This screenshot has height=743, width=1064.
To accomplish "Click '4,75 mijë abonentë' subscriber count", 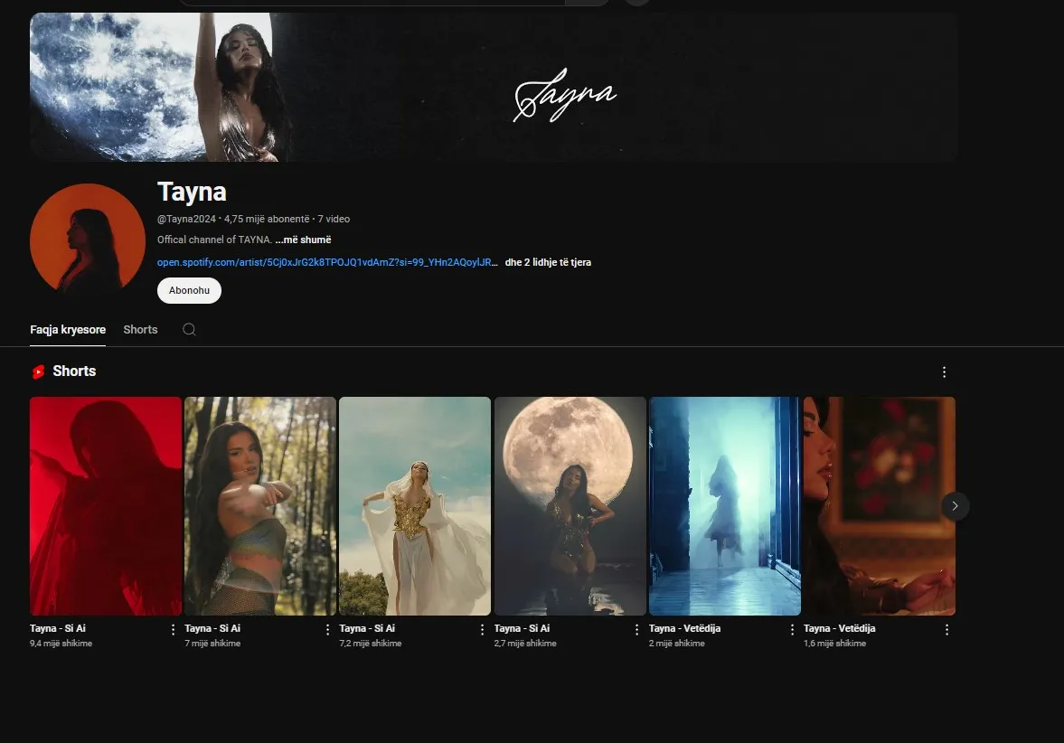I will coord(267,219).
